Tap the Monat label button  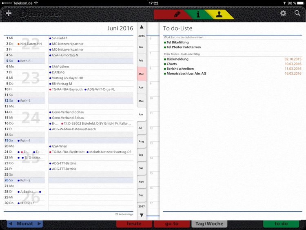point(25,223)
